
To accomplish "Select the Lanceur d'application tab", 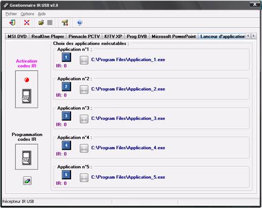I will (x=222, y=36).
